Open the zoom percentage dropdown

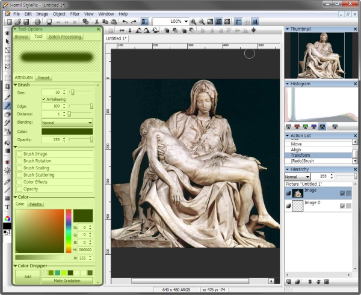point(186,22)
